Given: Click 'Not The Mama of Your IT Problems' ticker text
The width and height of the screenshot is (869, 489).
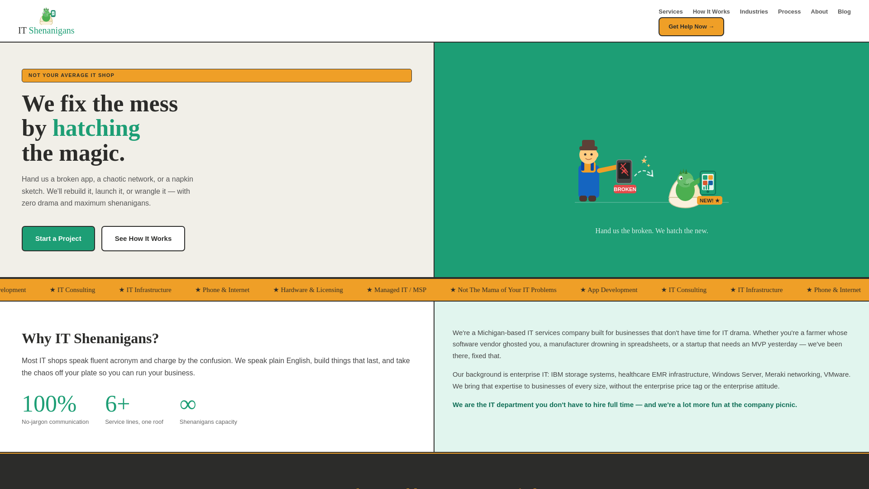Looking at the screenshot, I should pos(503,290).
